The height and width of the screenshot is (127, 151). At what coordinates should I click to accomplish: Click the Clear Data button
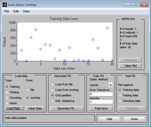35,108
